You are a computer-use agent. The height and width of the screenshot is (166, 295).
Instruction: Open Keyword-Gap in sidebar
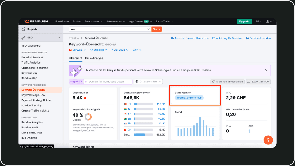(29, 73)
